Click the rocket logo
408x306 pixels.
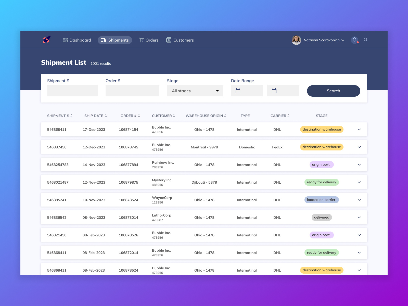(46, 40)
